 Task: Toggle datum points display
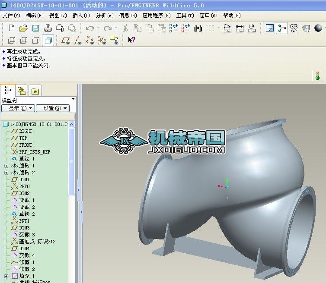tap(90, 40)
